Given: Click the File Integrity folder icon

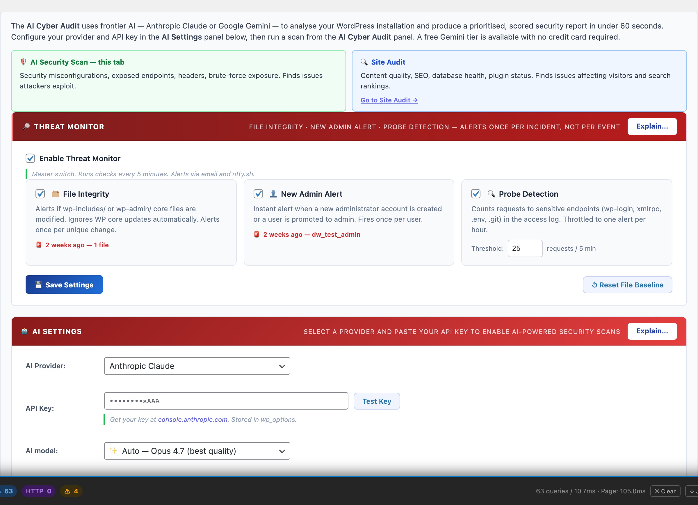Looking at the screenshot, I should (x=55, y=194).
